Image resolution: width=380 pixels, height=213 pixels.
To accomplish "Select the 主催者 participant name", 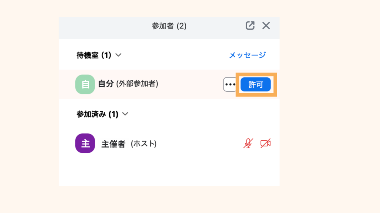I will click(113, 144).
